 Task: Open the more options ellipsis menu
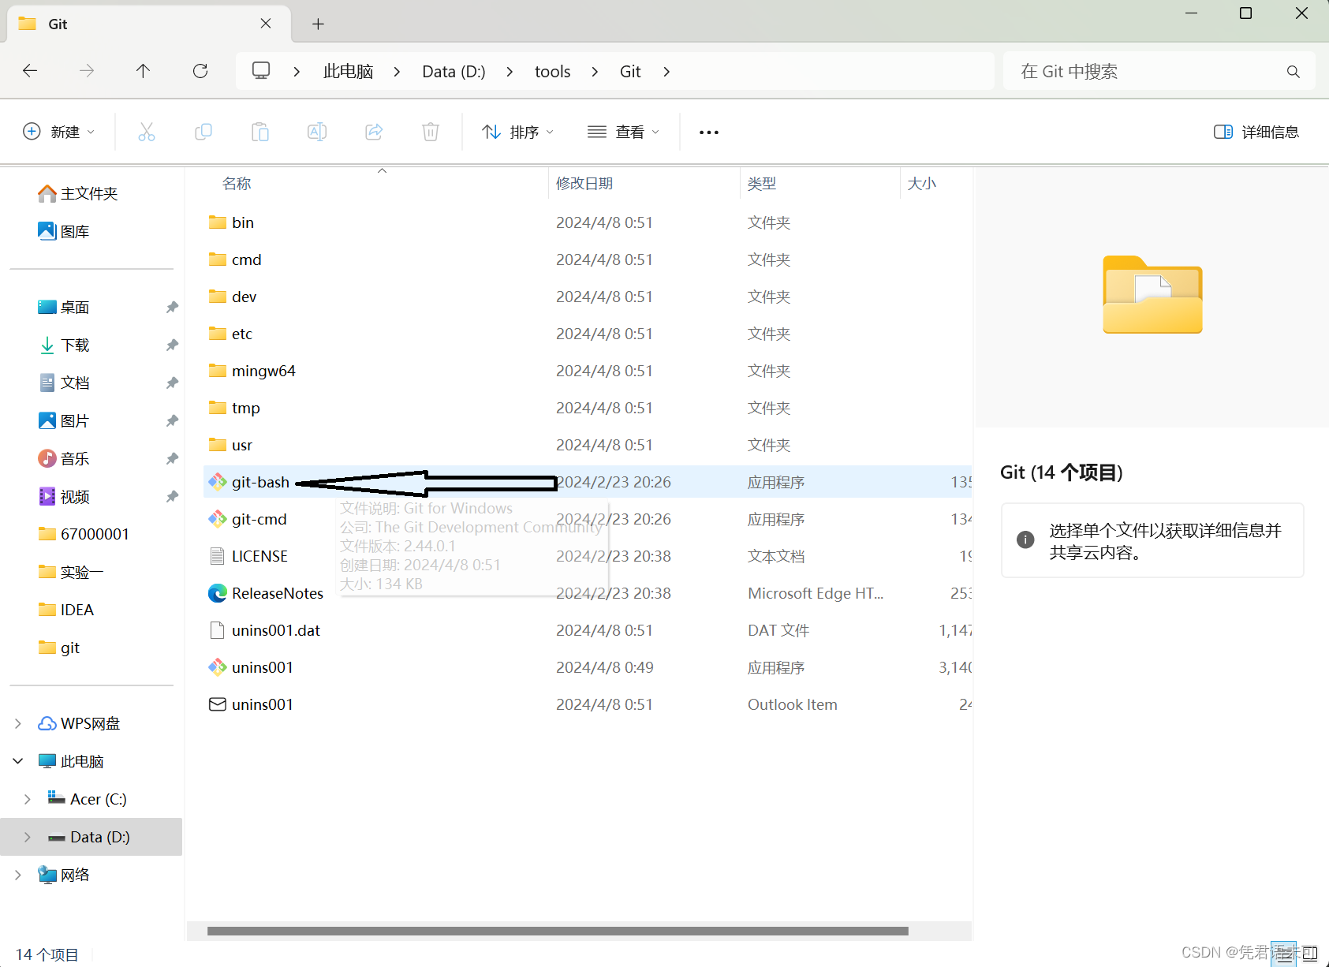tap(709, 133)
